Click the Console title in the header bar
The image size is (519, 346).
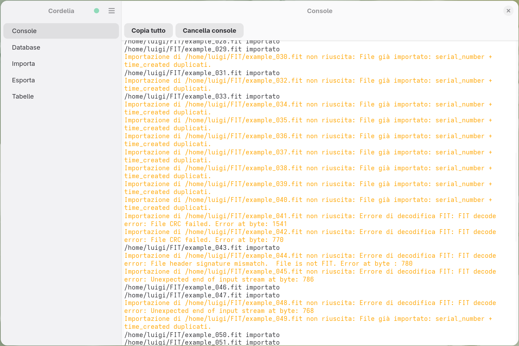[x=320, y=11]
